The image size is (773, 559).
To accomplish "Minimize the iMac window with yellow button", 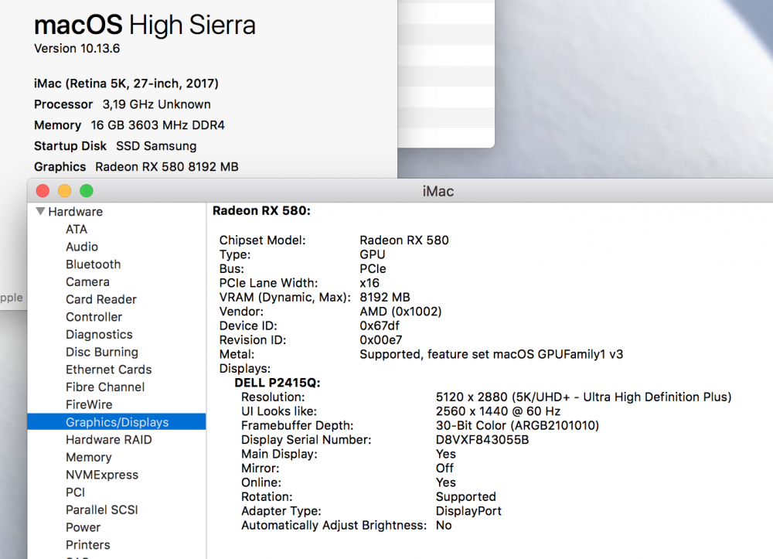I will point(65,191).
